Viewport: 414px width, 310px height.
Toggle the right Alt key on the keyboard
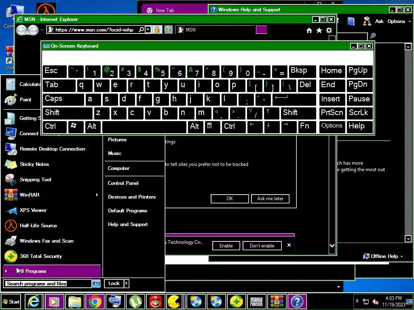tap(196, 126)
